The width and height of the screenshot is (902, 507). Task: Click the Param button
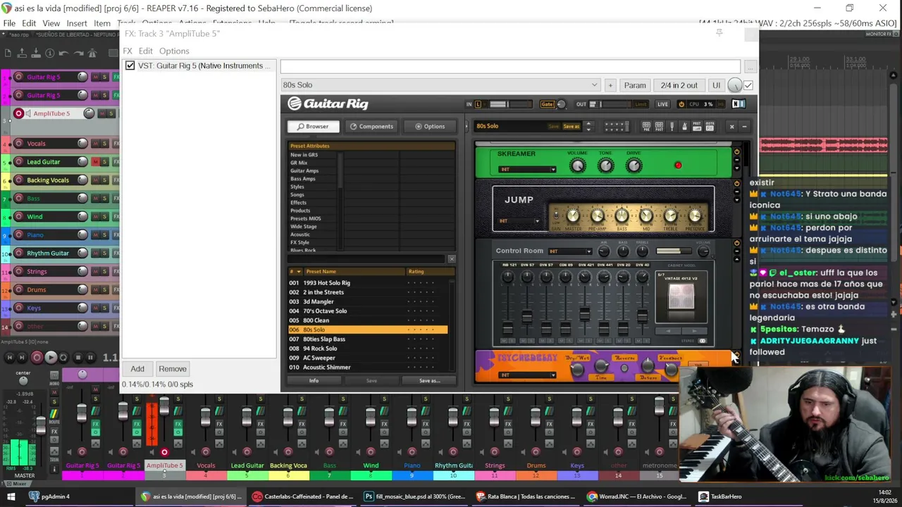[x=635, y=85]
